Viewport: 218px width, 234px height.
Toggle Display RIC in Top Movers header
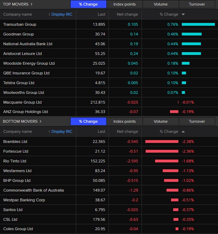point(62,15)
